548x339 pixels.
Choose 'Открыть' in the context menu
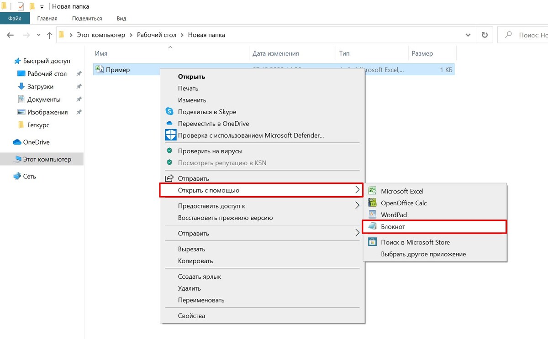pos(191,77)
